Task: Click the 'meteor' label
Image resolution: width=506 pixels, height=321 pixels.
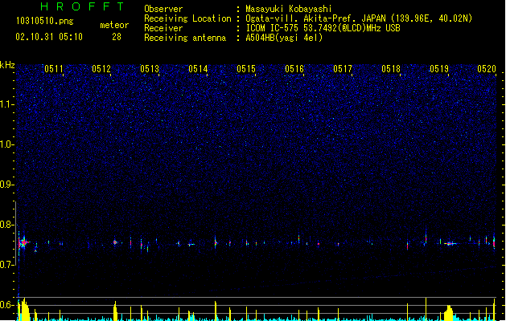Action: [114, 25]
